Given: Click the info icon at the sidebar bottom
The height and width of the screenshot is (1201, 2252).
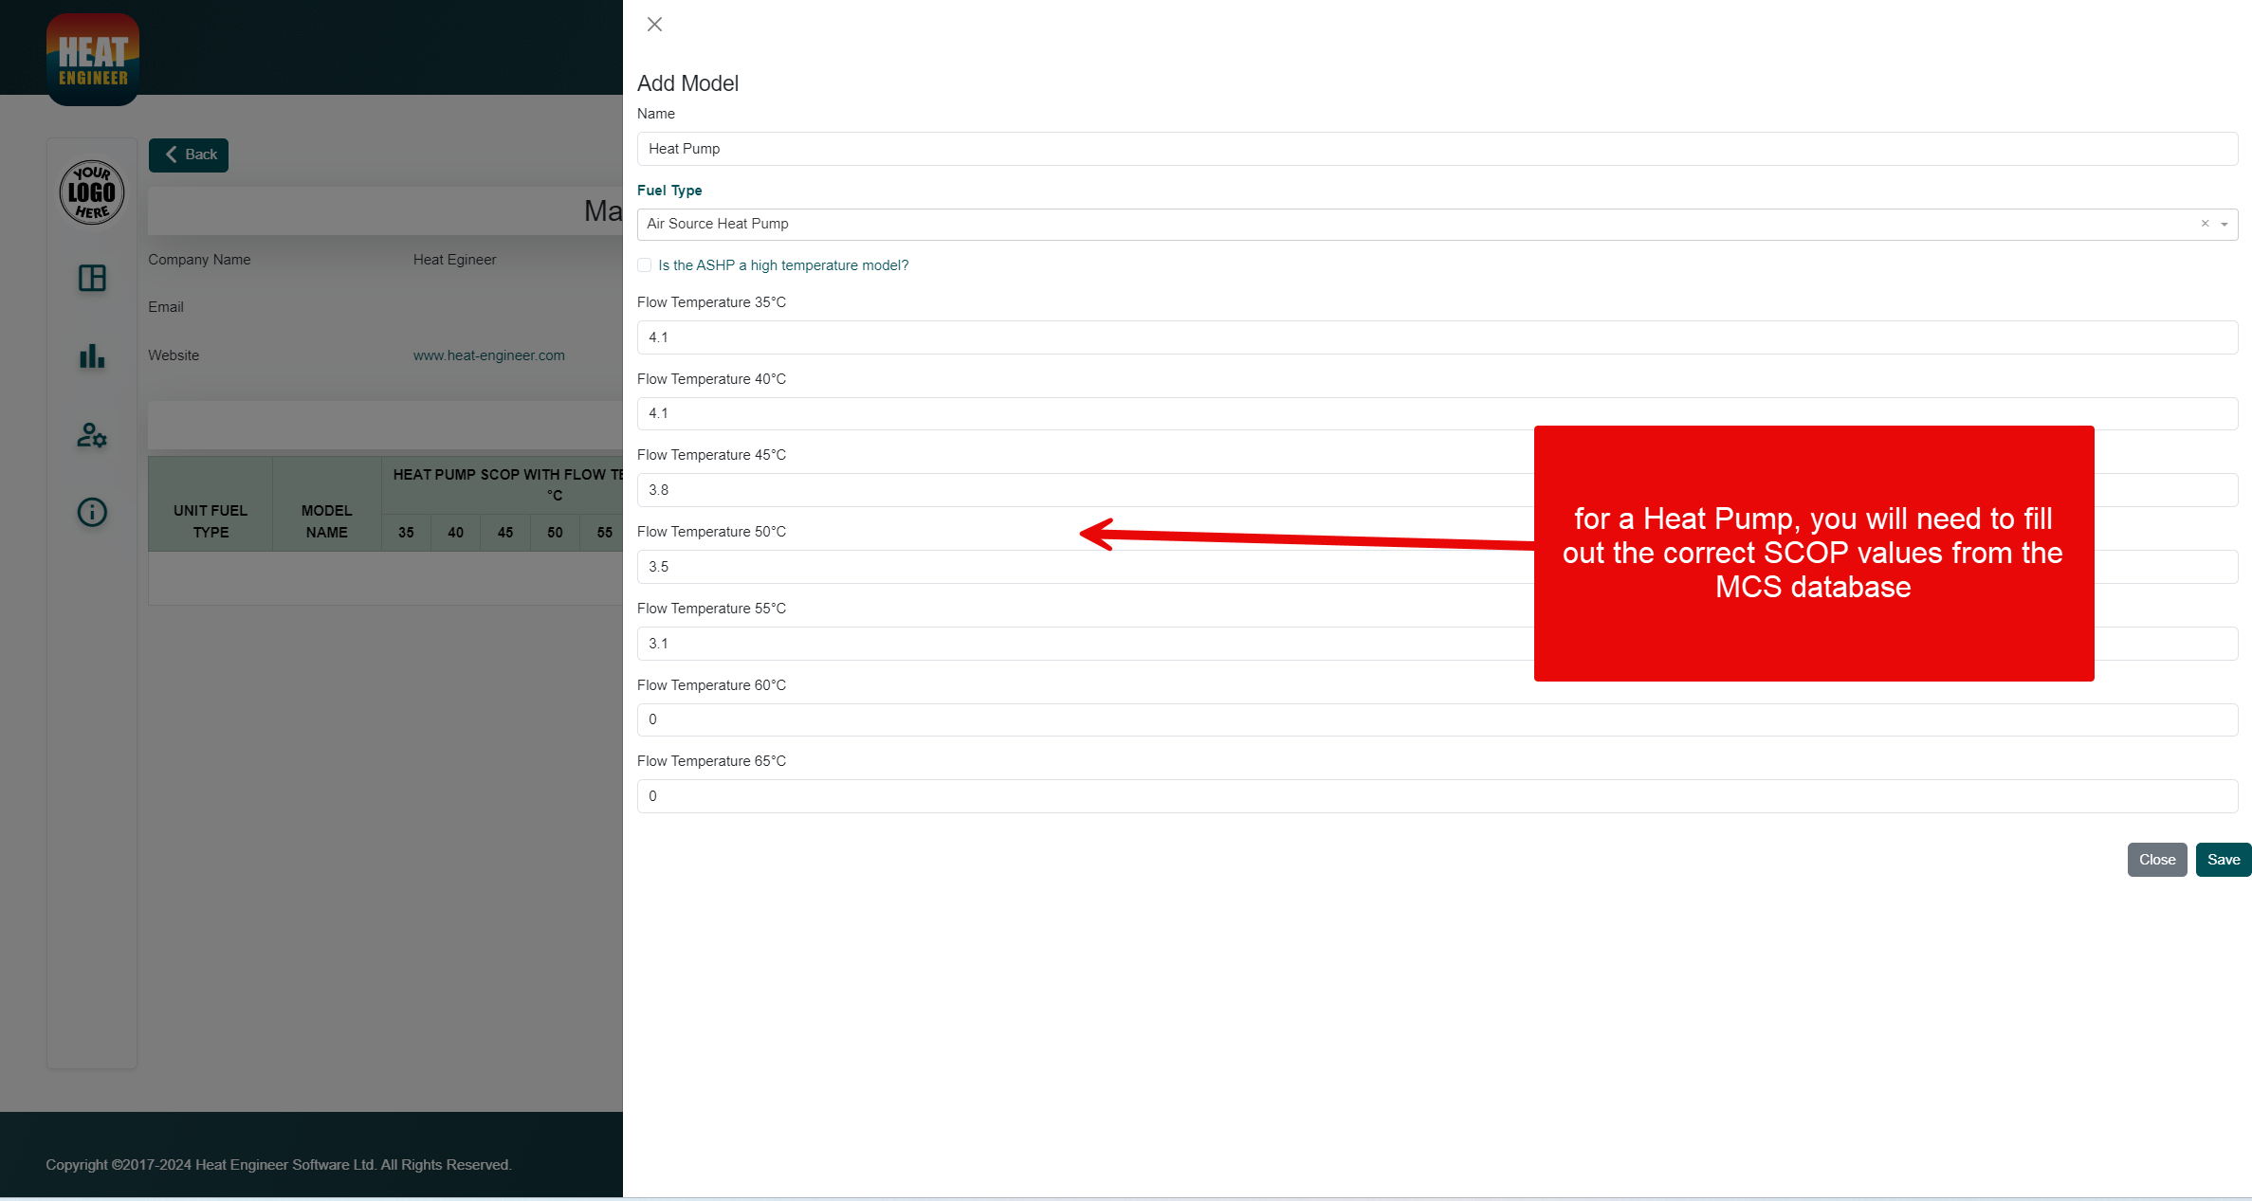Looking at the screenshot, I should pyautogui.click(x=91, y=513).
